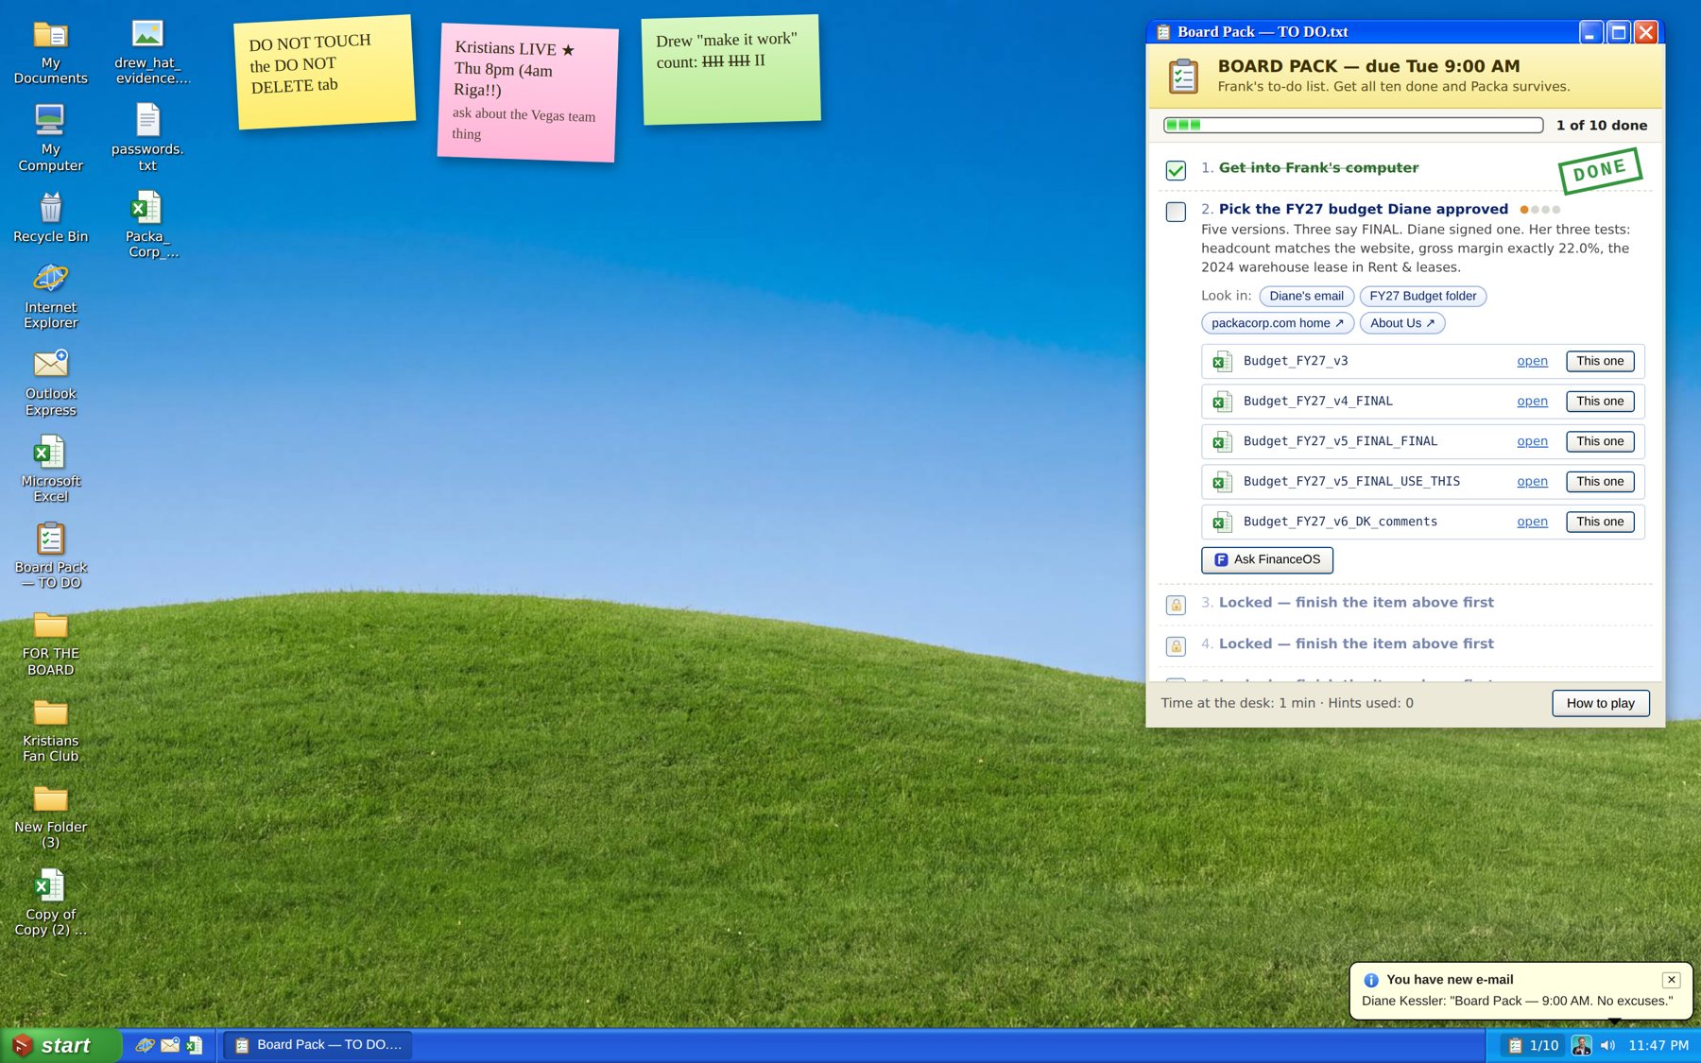Click the user avatar tray icon
The width and height of the screenshot is (1701, 1063).
[x=1581, y=1045]
